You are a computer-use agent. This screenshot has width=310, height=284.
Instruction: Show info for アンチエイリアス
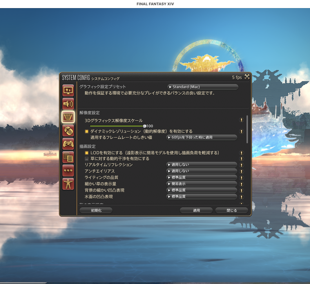click(x=241, y=171)
